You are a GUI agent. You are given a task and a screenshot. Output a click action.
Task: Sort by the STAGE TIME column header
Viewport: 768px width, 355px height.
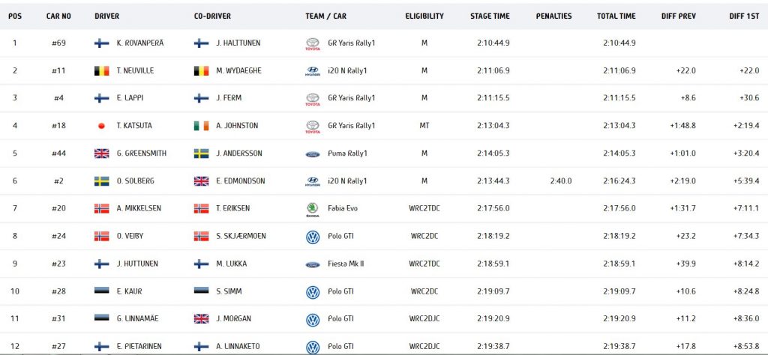(490, 16)
